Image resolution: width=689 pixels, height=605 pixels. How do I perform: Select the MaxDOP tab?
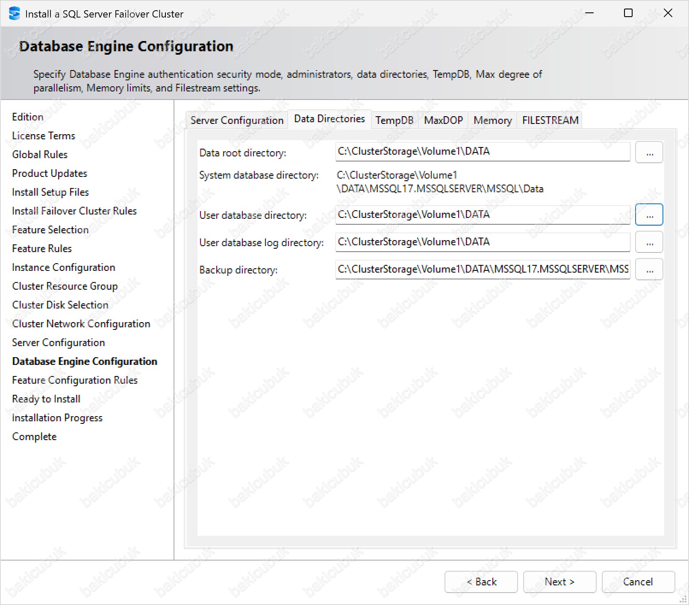coord(443,120)
